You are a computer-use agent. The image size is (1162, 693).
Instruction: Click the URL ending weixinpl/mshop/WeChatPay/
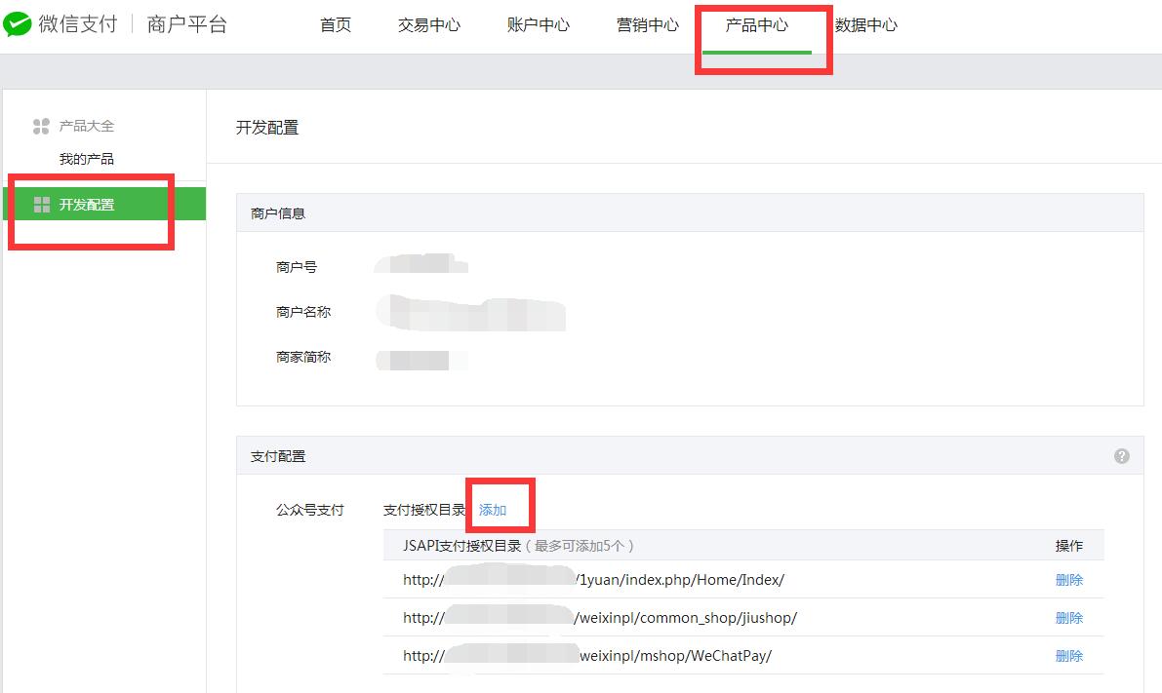587,655
